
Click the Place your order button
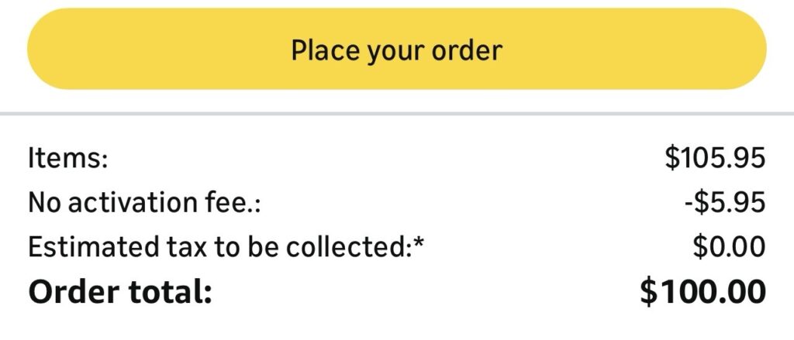point(397,50)
